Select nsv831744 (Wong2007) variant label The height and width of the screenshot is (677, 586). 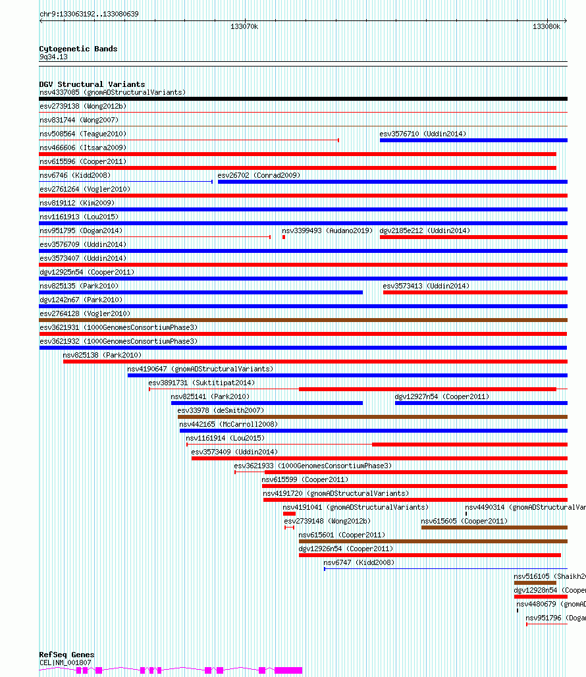pos(79,120)
